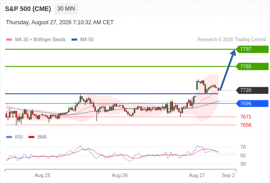Screen dimensions: 270x183
Task: Click the Aug 26 date axis label
Action: pyautogui.click(x=120, y=175)
